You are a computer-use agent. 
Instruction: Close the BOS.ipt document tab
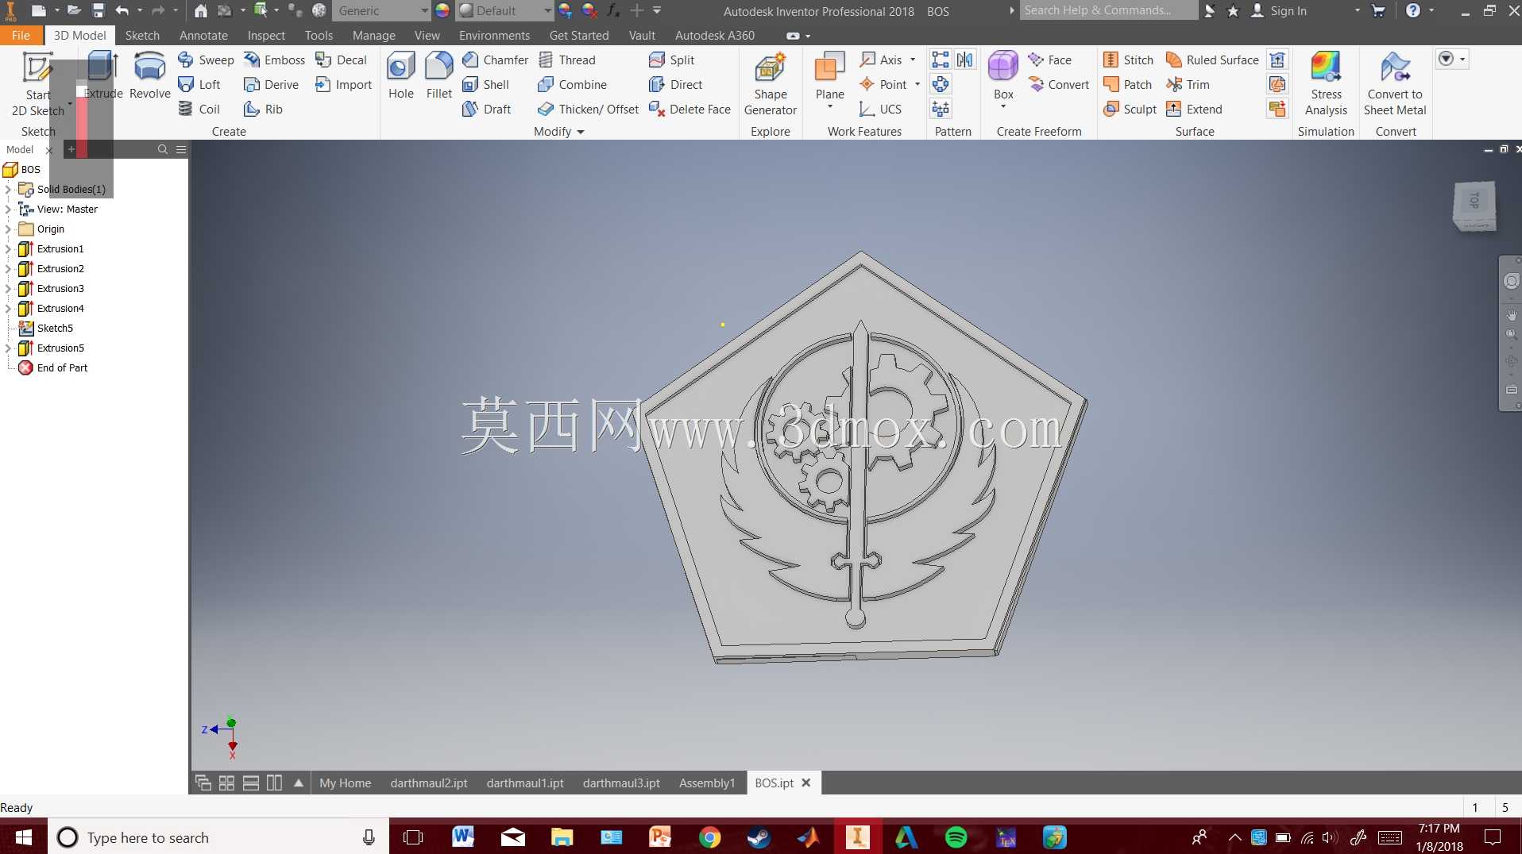click(806, 783)
